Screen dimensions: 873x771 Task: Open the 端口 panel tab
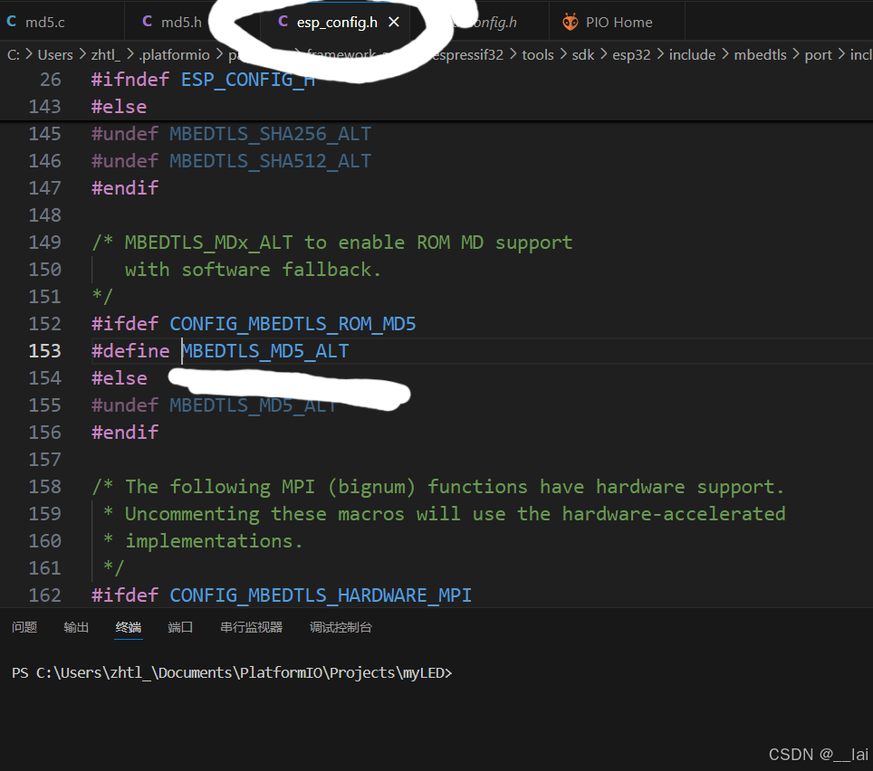click(180, 627)
